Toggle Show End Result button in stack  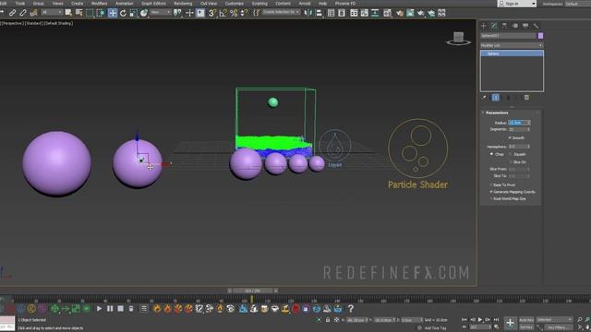point(496,98)
